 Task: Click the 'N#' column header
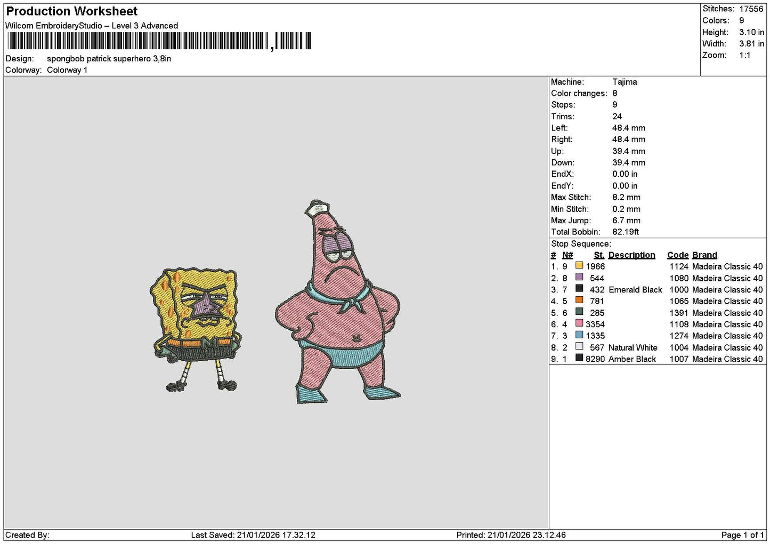568,255
